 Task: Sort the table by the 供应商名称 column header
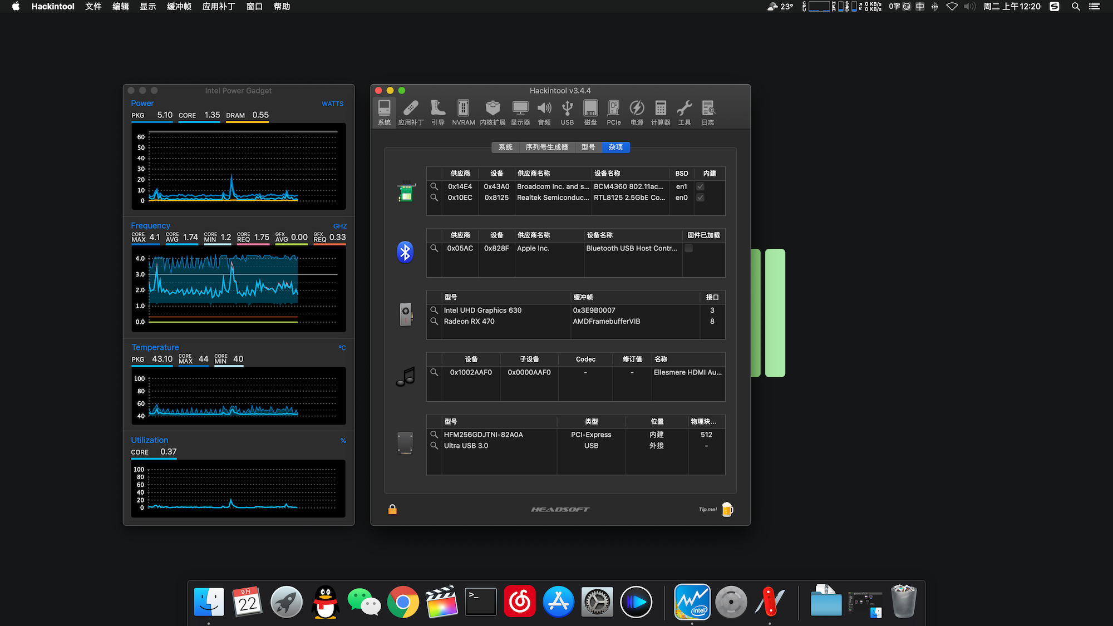coord(533,174)
